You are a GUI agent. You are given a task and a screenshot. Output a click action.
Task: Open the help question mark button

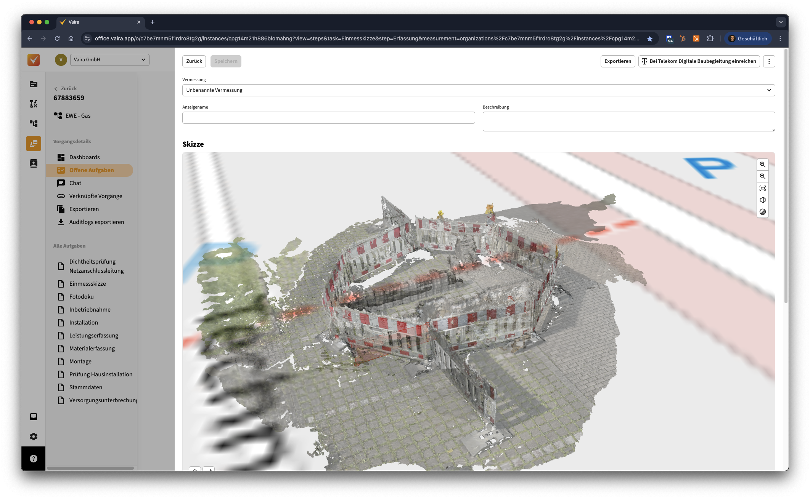coord(34,459)
